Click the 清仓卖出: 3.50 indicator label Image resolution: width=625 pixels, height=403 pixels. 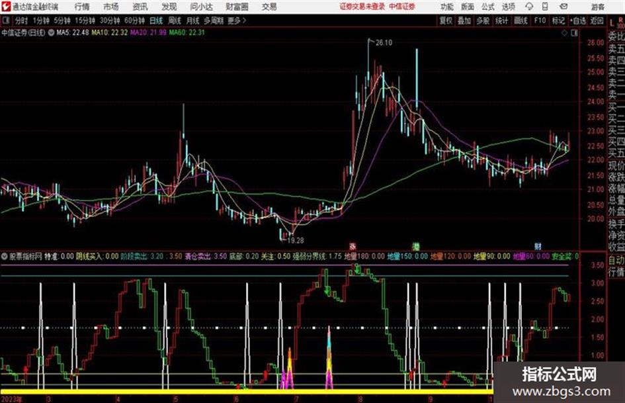[206, 256]
